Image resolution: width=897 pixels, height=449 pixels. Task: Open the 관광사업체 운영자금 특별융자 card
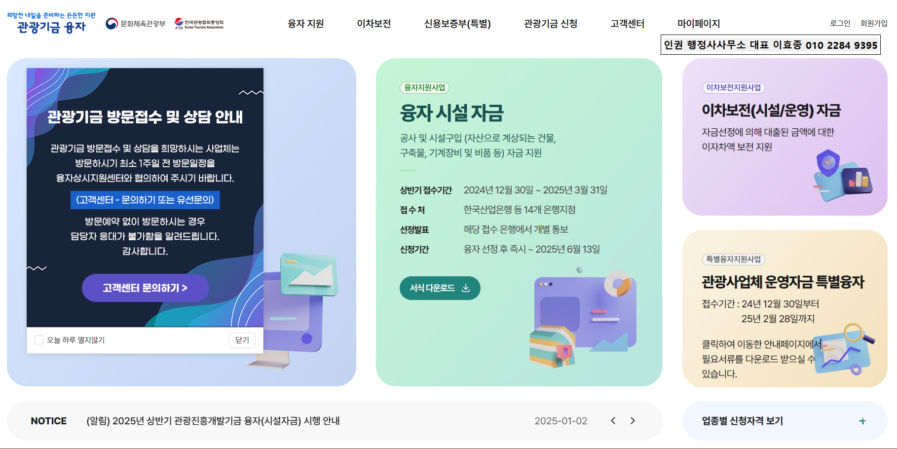click(785, 309)
